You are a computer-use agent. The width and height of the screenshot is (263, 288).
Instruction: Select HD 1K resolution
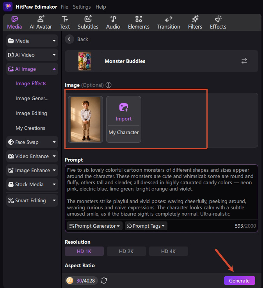pyautogui.click(x=84, y=251)
